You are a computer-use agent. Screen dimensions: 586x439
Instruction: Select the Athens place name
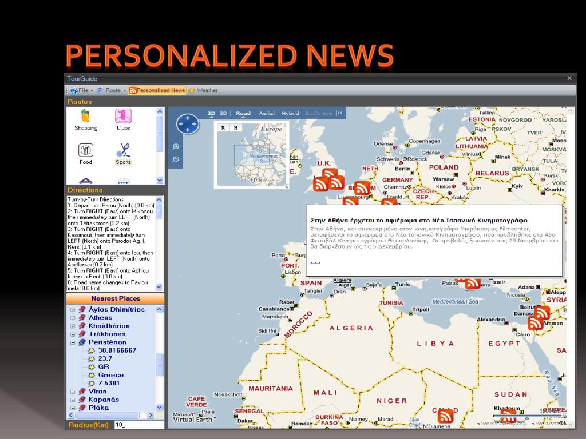pos(100,318)
